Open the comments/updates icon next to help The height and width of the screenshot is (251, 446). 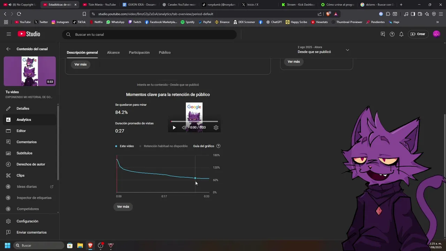[x=383, y=34]
